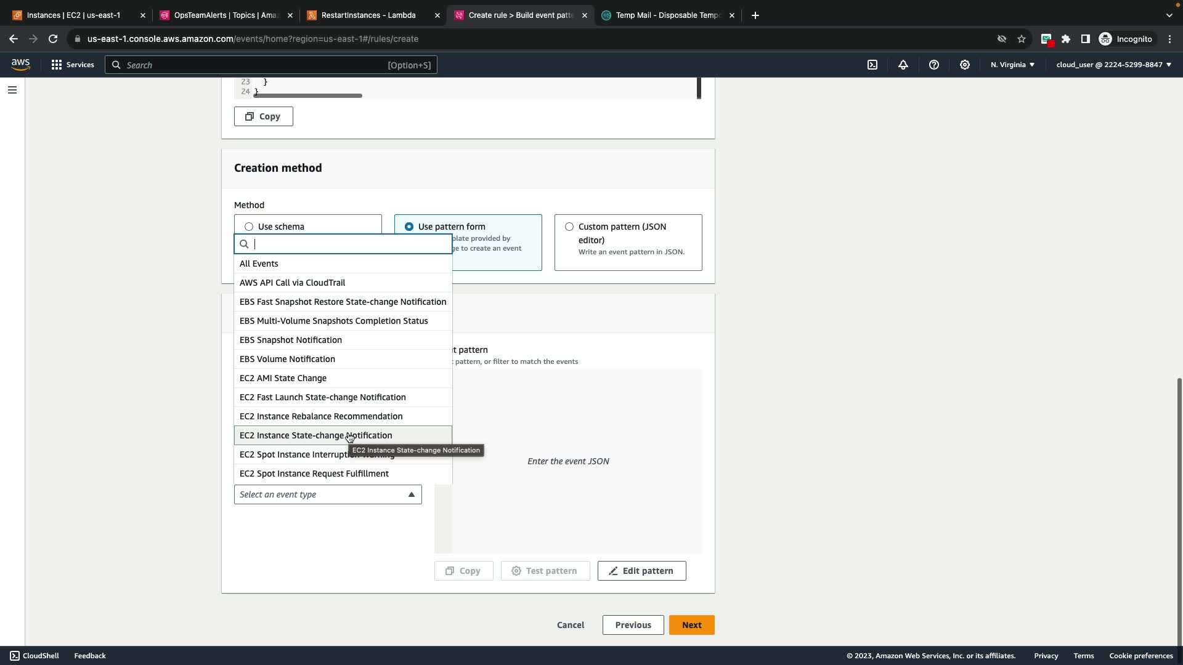
Task: Open AWS CloudShell icon in top bar
Action: (872, 65)
